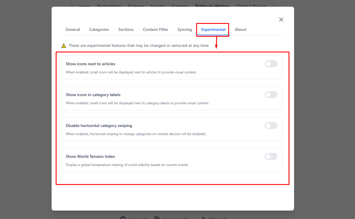Click the right chevron in the category bar
This screenshot has width=355, height=219.
pos(273,6)
